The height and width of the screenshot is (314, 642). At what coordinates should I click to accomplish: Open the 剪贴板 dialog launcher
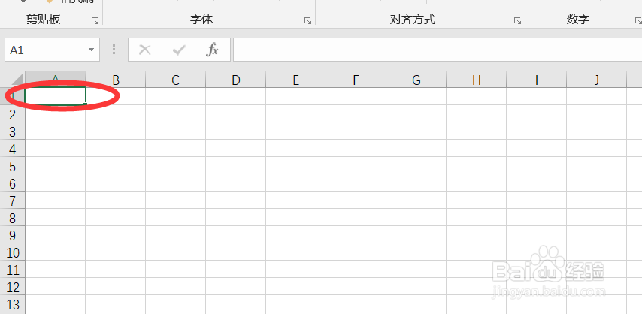click(95, 21)
